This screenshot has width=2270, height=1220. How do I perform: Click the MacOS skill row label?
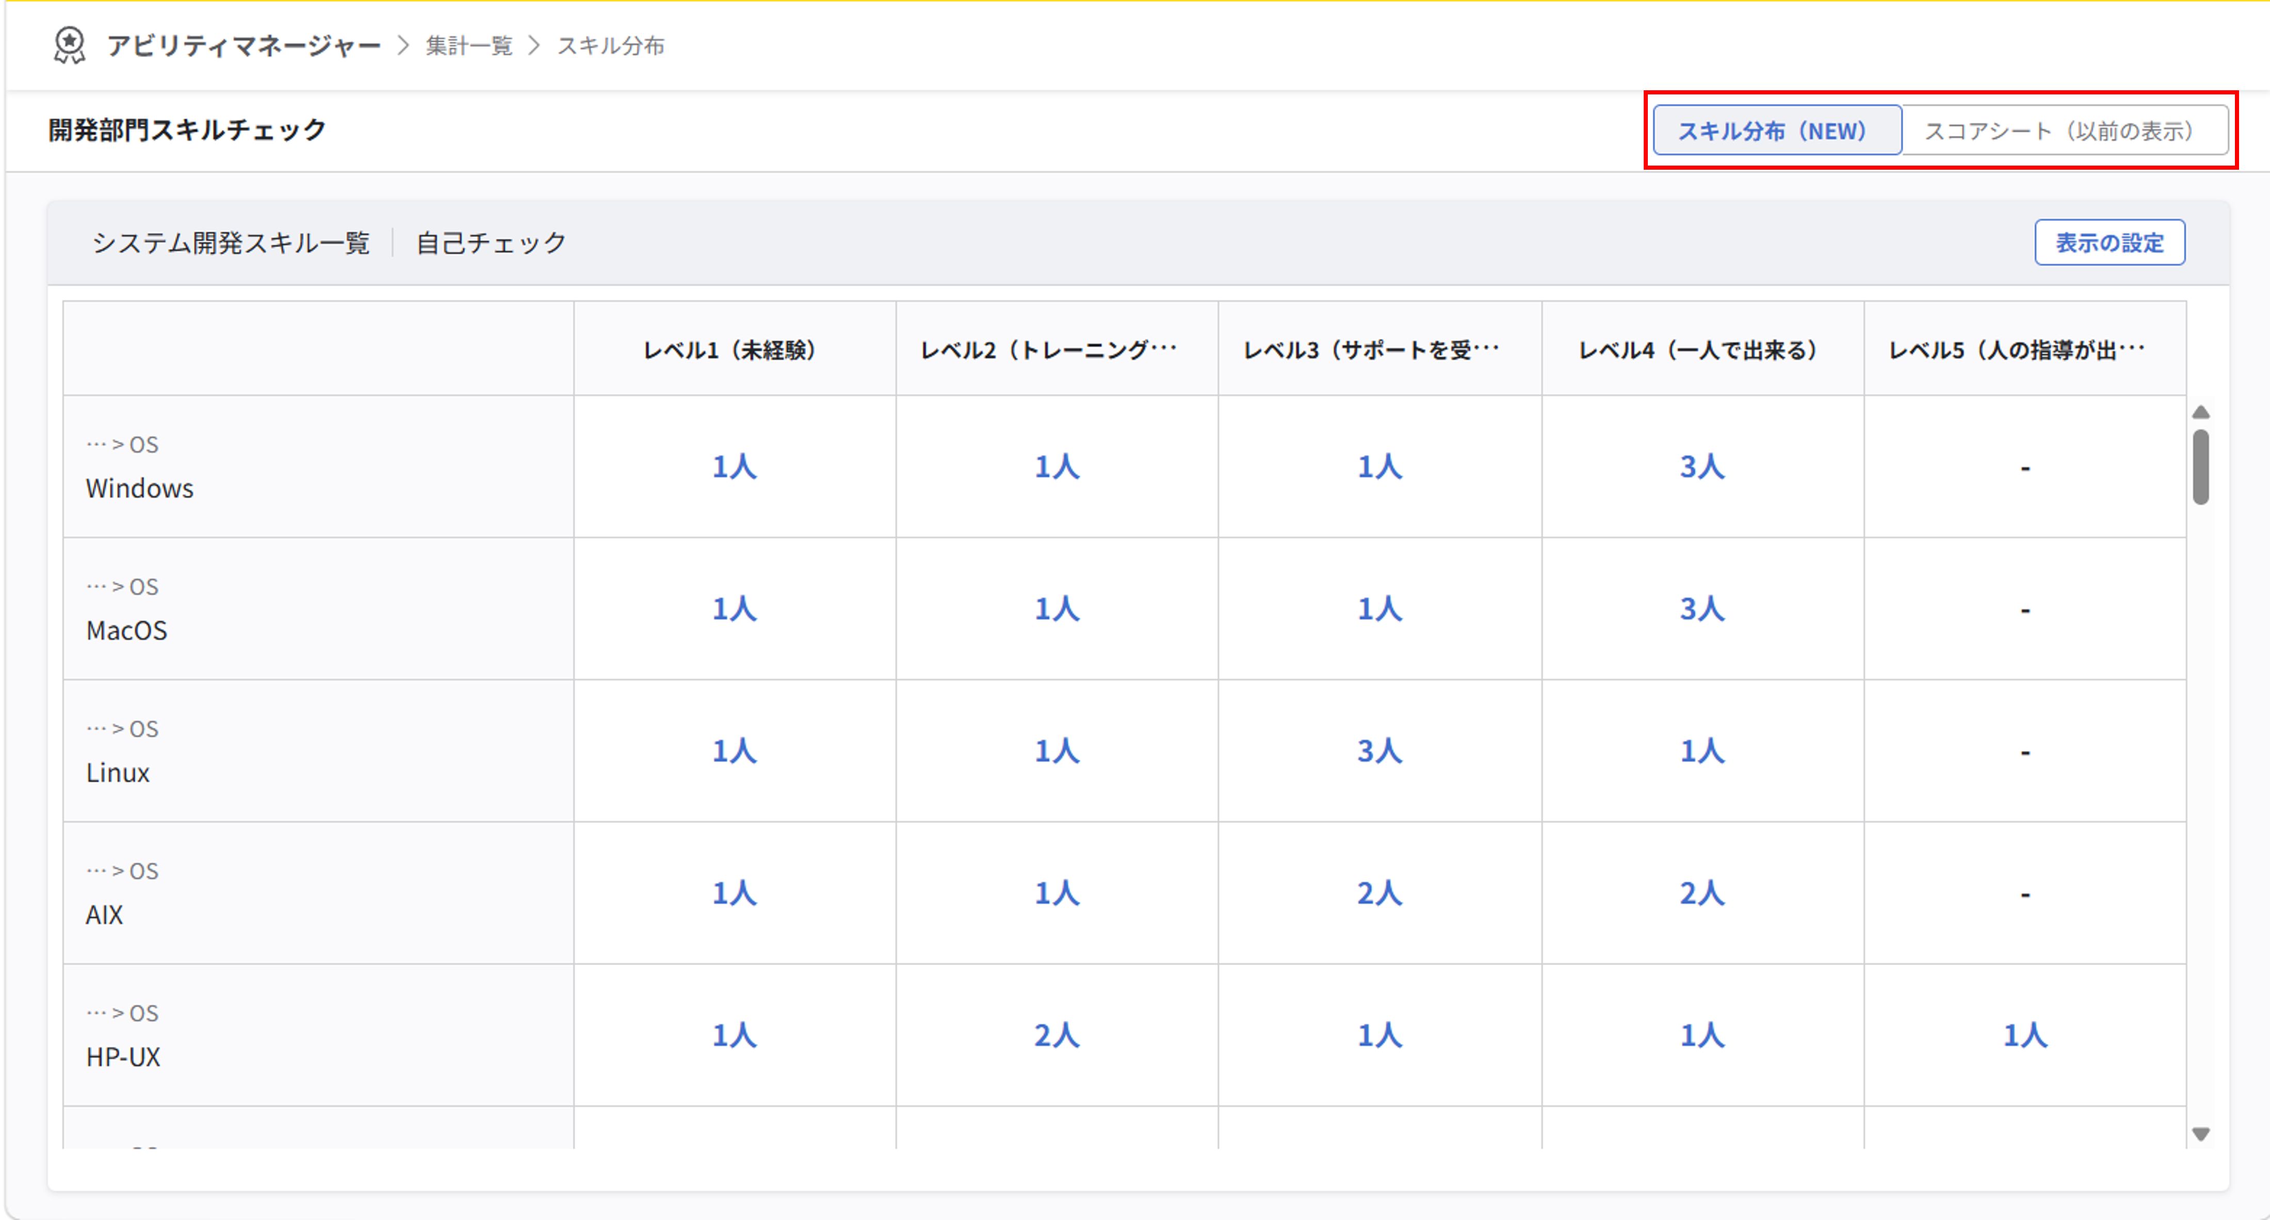point(127,631)
